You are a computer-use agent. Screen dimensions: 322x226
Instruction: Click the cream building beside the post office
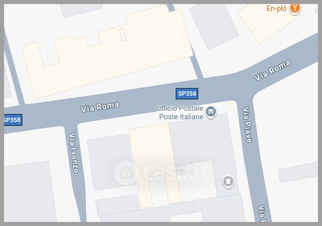click(154, 166)
